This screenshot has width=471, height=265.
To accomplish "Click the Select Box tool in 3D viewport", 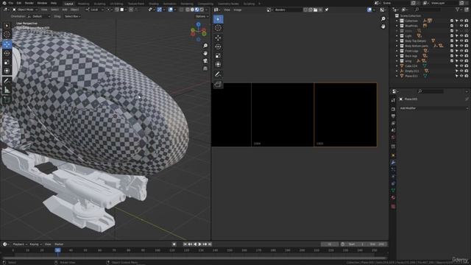I will click(x=7, y=26).
